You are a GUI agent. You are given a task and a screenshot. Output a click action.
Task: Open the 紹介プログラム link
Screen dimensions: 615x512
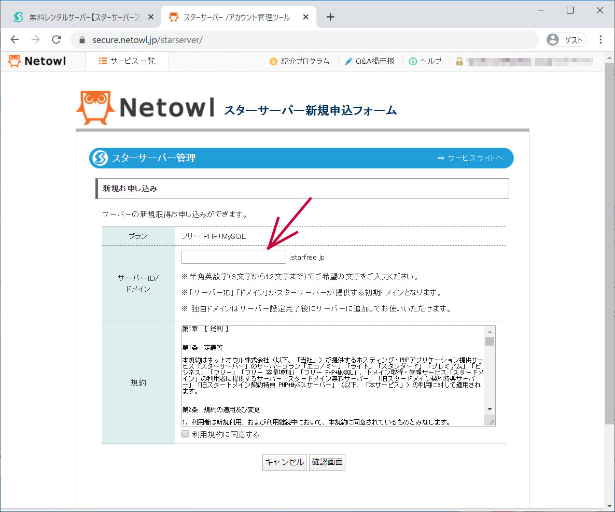[299, 61]
